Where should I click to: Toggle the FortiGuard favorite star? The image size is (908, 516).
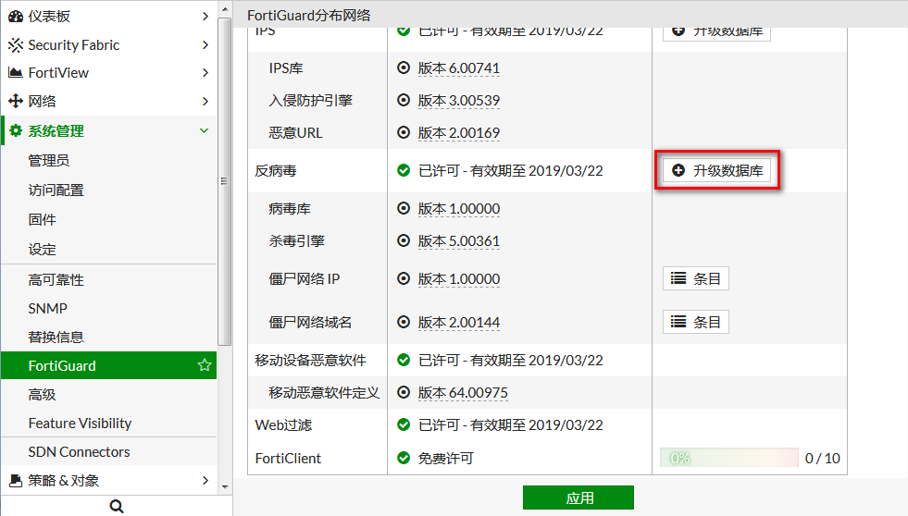[x=205, y=366]
